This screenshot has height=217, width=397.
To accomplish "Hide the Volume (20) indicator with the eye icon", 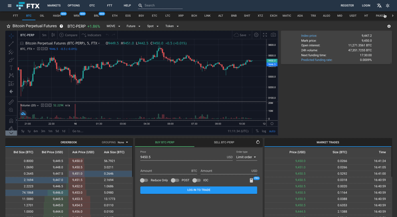I will [43, 105].
